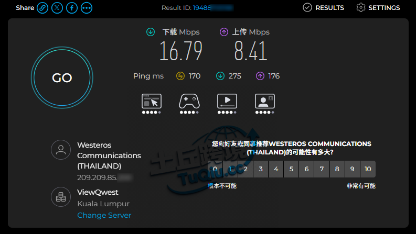Viewport: 416px width, 234px height.
Task: Copy the share link icon
Action: click(x=42, y=8)
